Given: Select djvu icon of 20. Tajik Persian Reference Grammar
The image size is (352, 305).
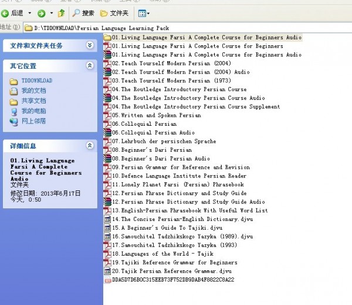Looking at the screenshot, I should 107,271.
